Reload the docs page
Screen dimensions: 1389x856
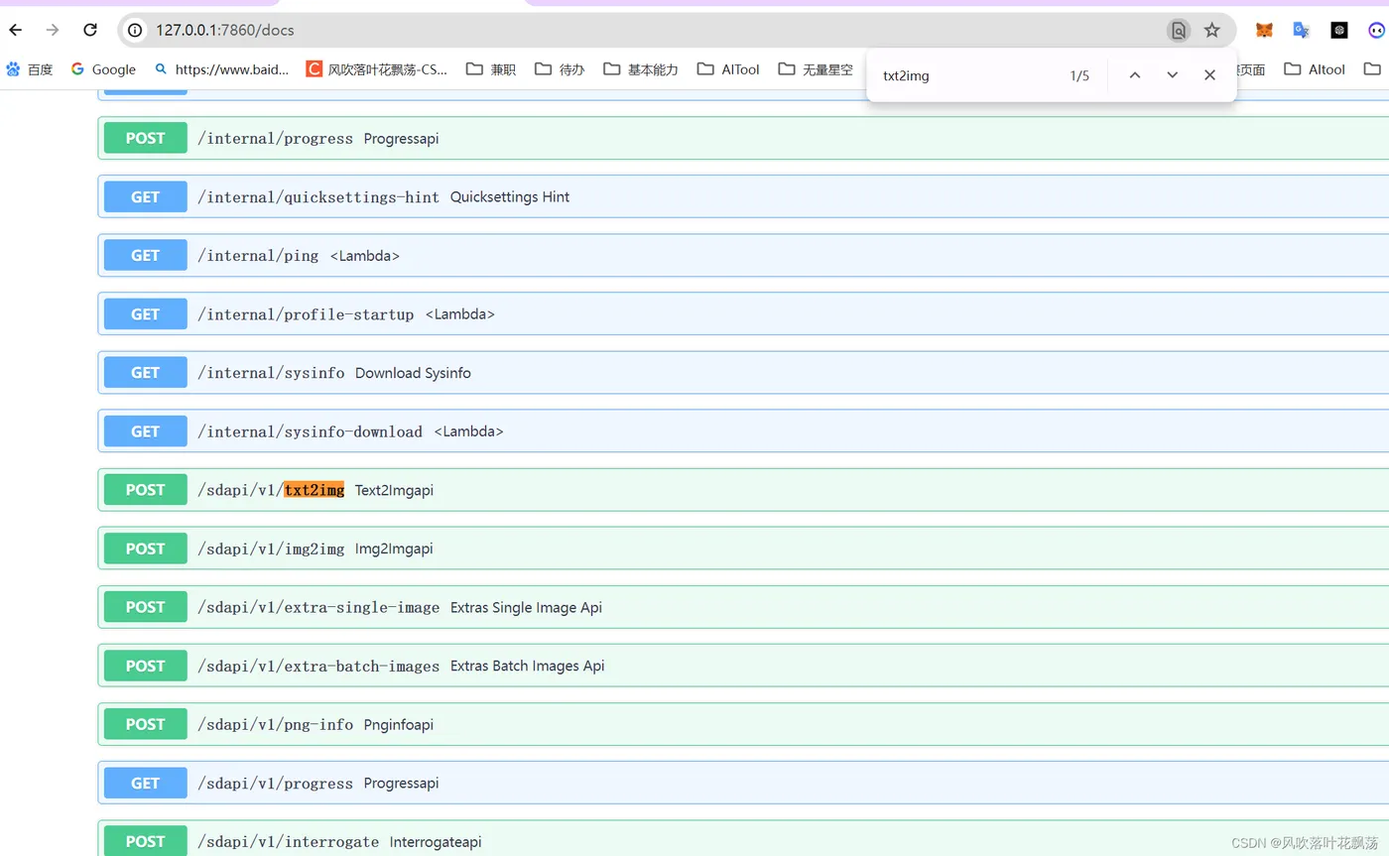[x=90, y=30]
